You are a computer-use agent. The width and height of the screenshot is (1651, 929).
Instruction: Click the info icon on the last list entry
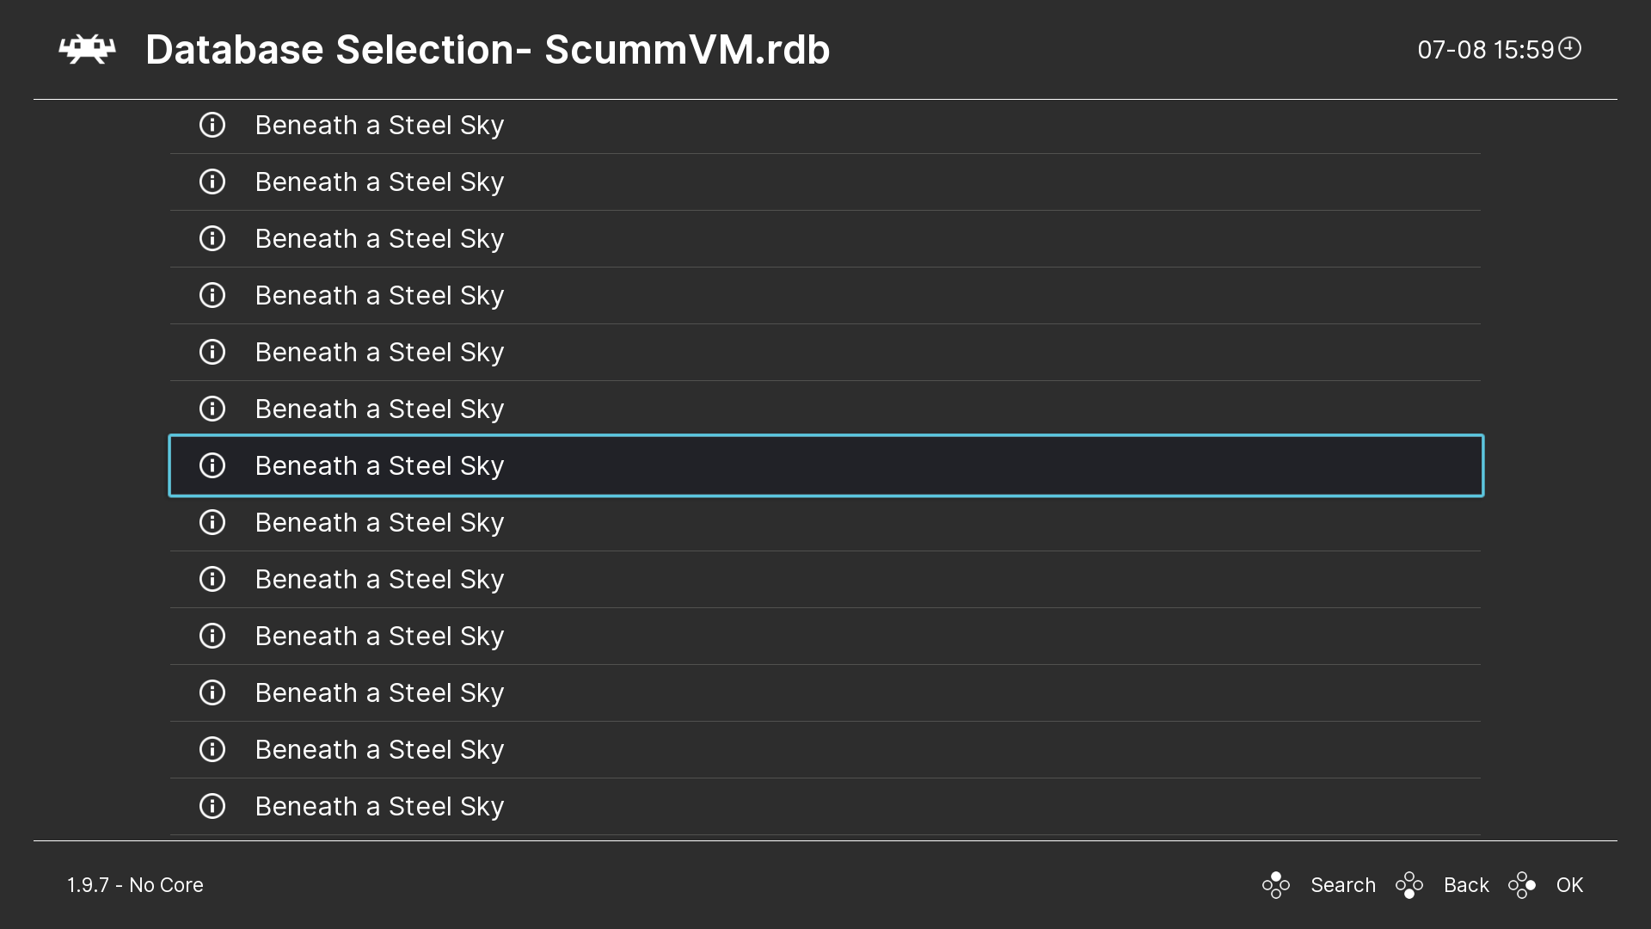click(212, 806)
